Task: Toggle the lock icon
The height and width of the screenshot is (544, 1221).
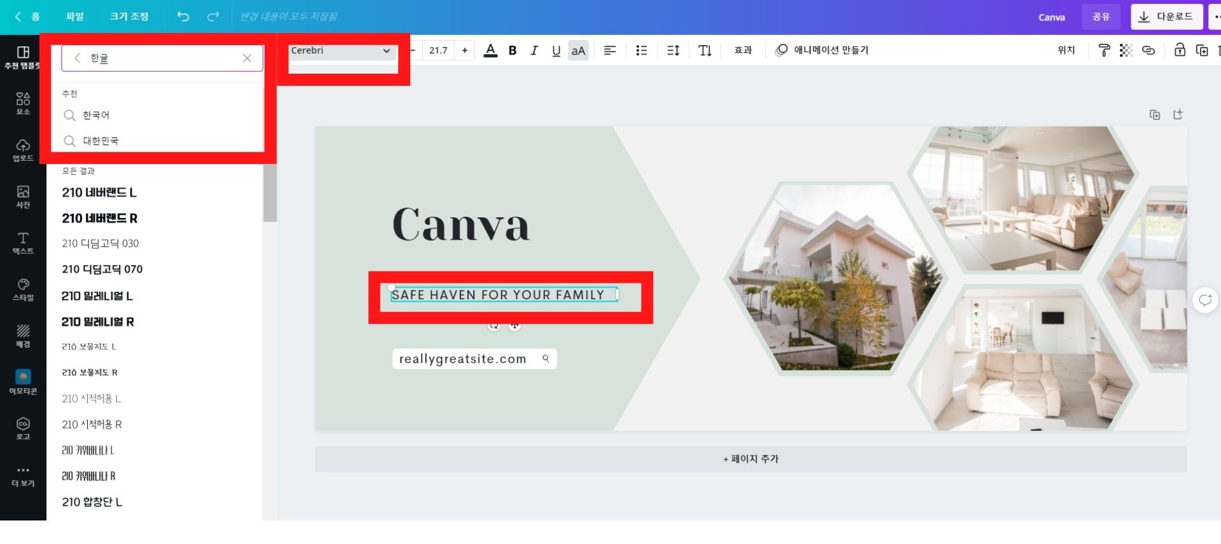Action: click(1180, 50)
